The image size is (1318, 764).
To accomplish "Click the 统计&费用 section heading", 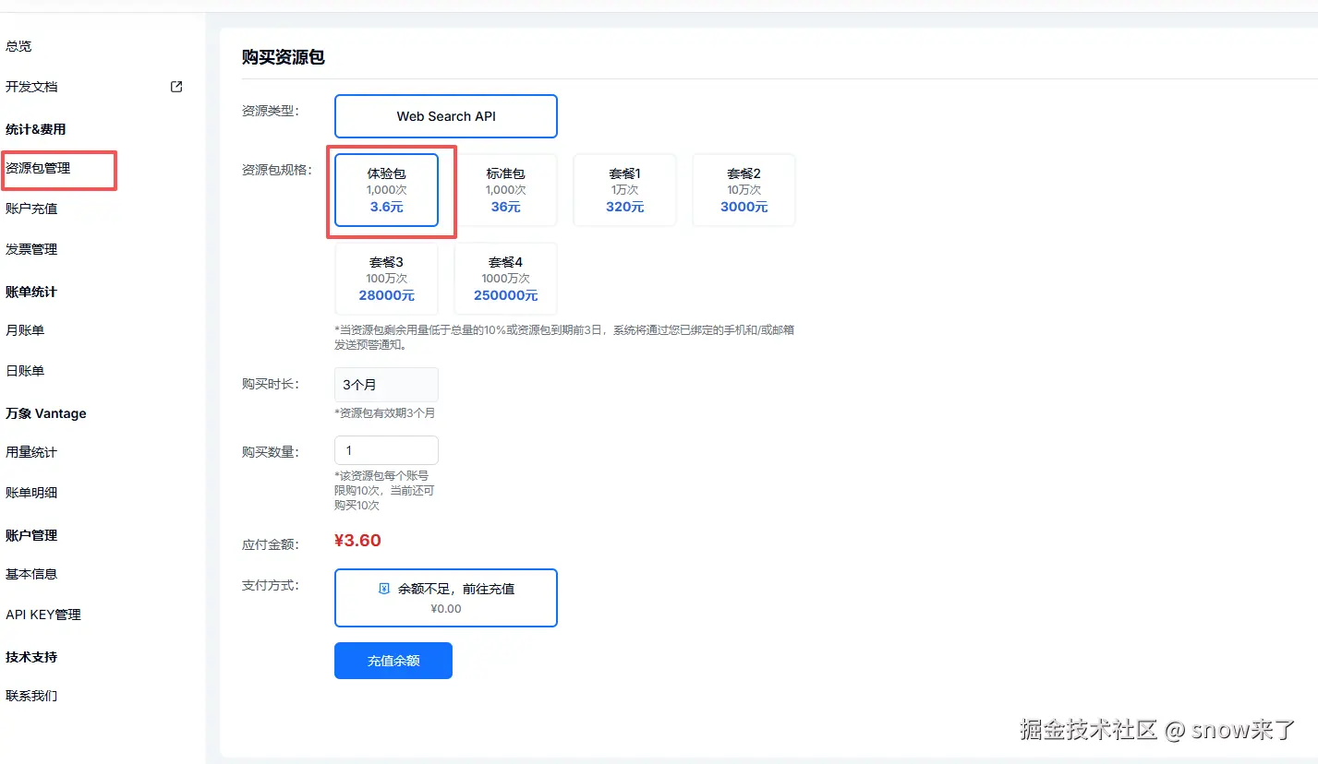I will point(36,129).
